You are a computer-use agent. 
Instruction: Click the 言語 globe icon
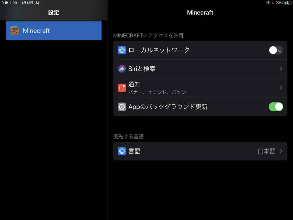point(122,151)
